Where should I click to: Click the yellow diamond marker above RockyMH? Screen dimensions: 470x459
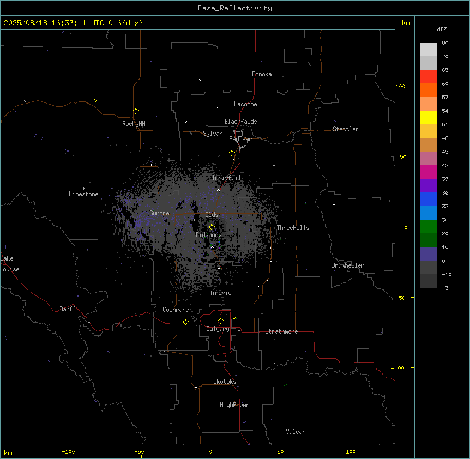pos(136,111)
